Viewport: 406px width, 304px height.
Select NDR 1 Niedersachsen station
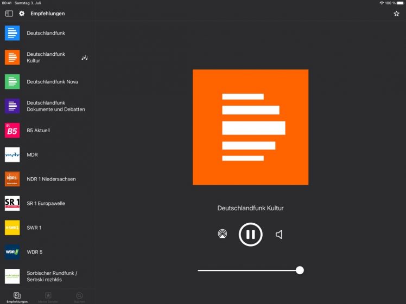pos(51,179)
